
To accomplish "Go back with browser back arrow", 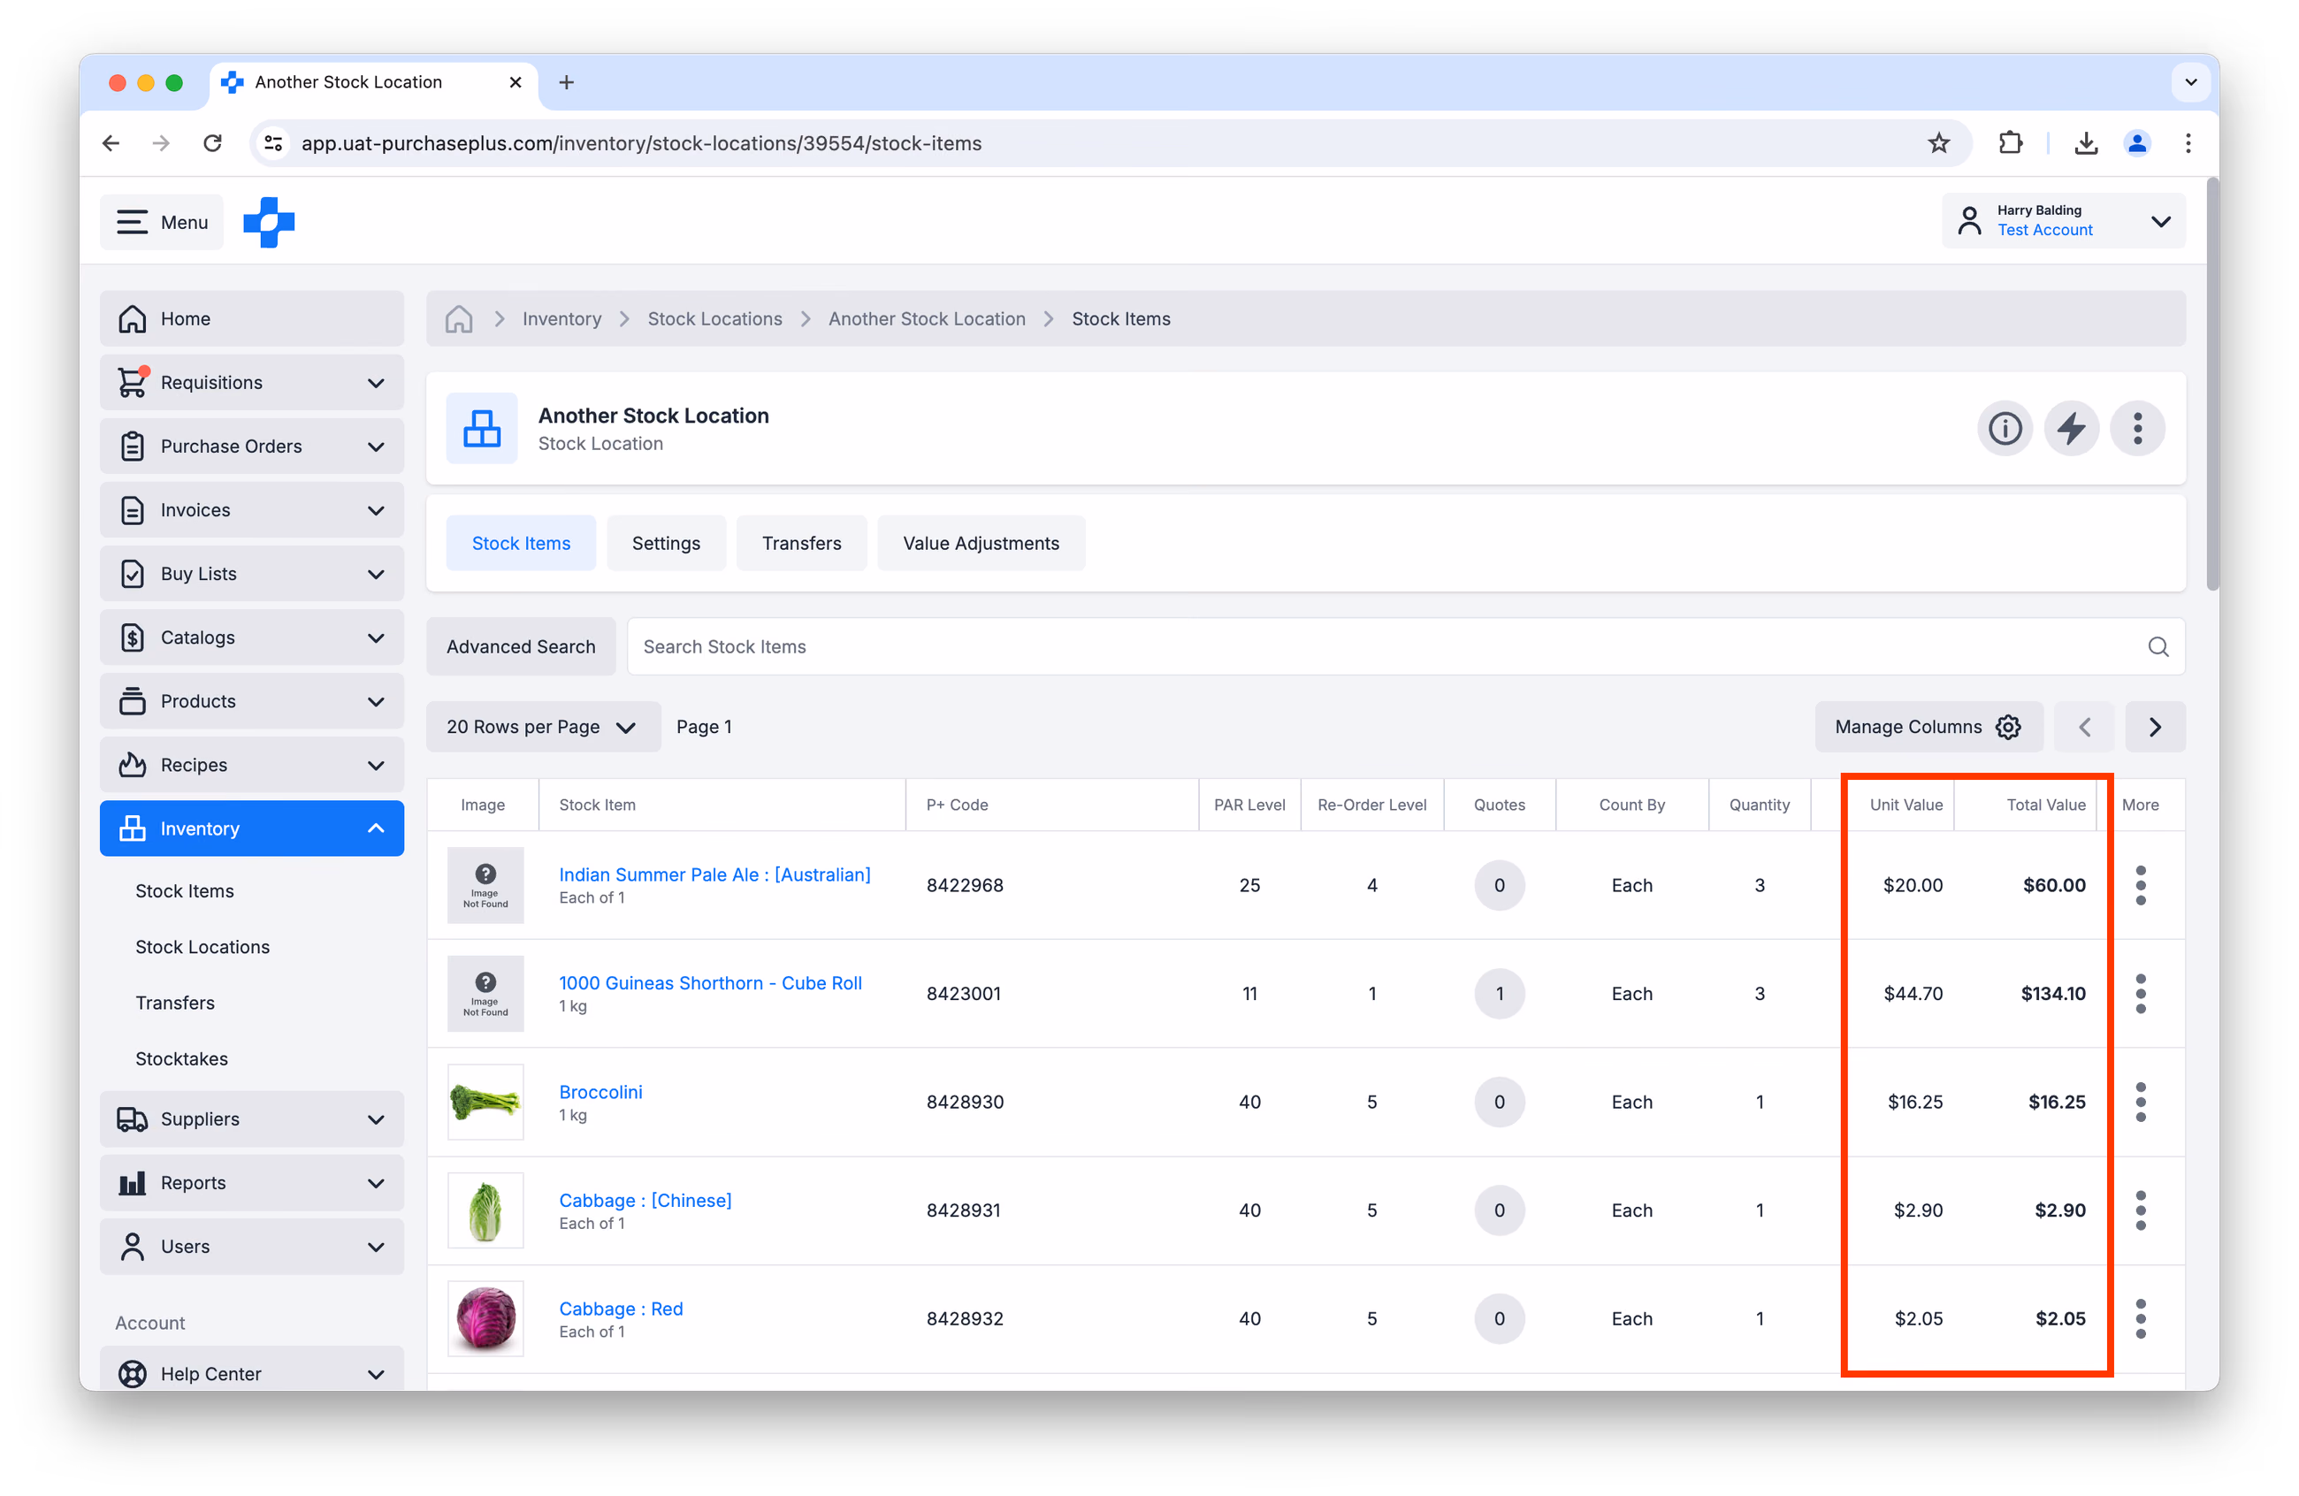I will (111, 143).
